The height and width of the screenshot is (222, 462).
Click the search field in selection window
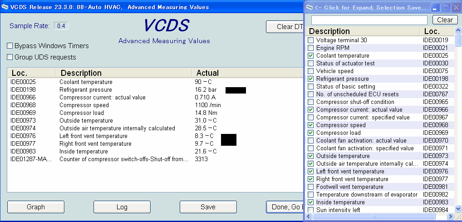(x=369, y=20)
